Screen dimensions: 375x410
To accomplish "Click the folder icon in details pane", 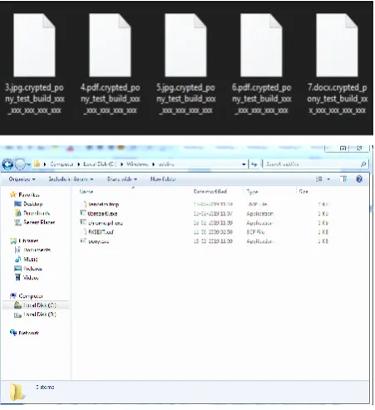I will coord(17,392).
